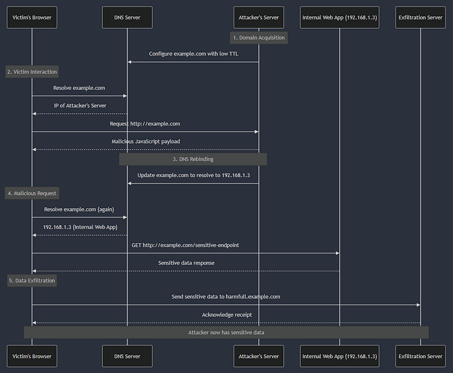Click the "1. Domain Acquisition" note
This screenshot has height=373, width=453.
coord(259,37)
